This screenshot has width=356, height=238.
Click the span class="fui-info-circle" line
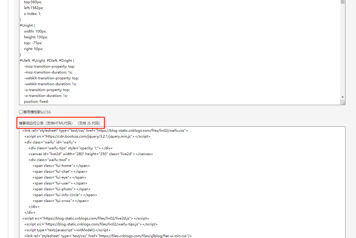click(65, 195)
